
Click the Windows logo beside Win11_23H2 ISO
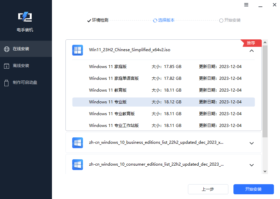click(78, 50)
